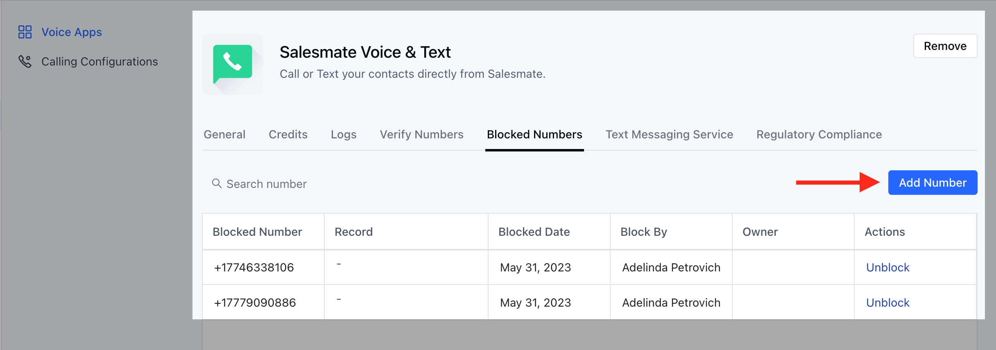Click the green Salesmate Voice app logo
The image size is (996, 350).
(232, 64)
